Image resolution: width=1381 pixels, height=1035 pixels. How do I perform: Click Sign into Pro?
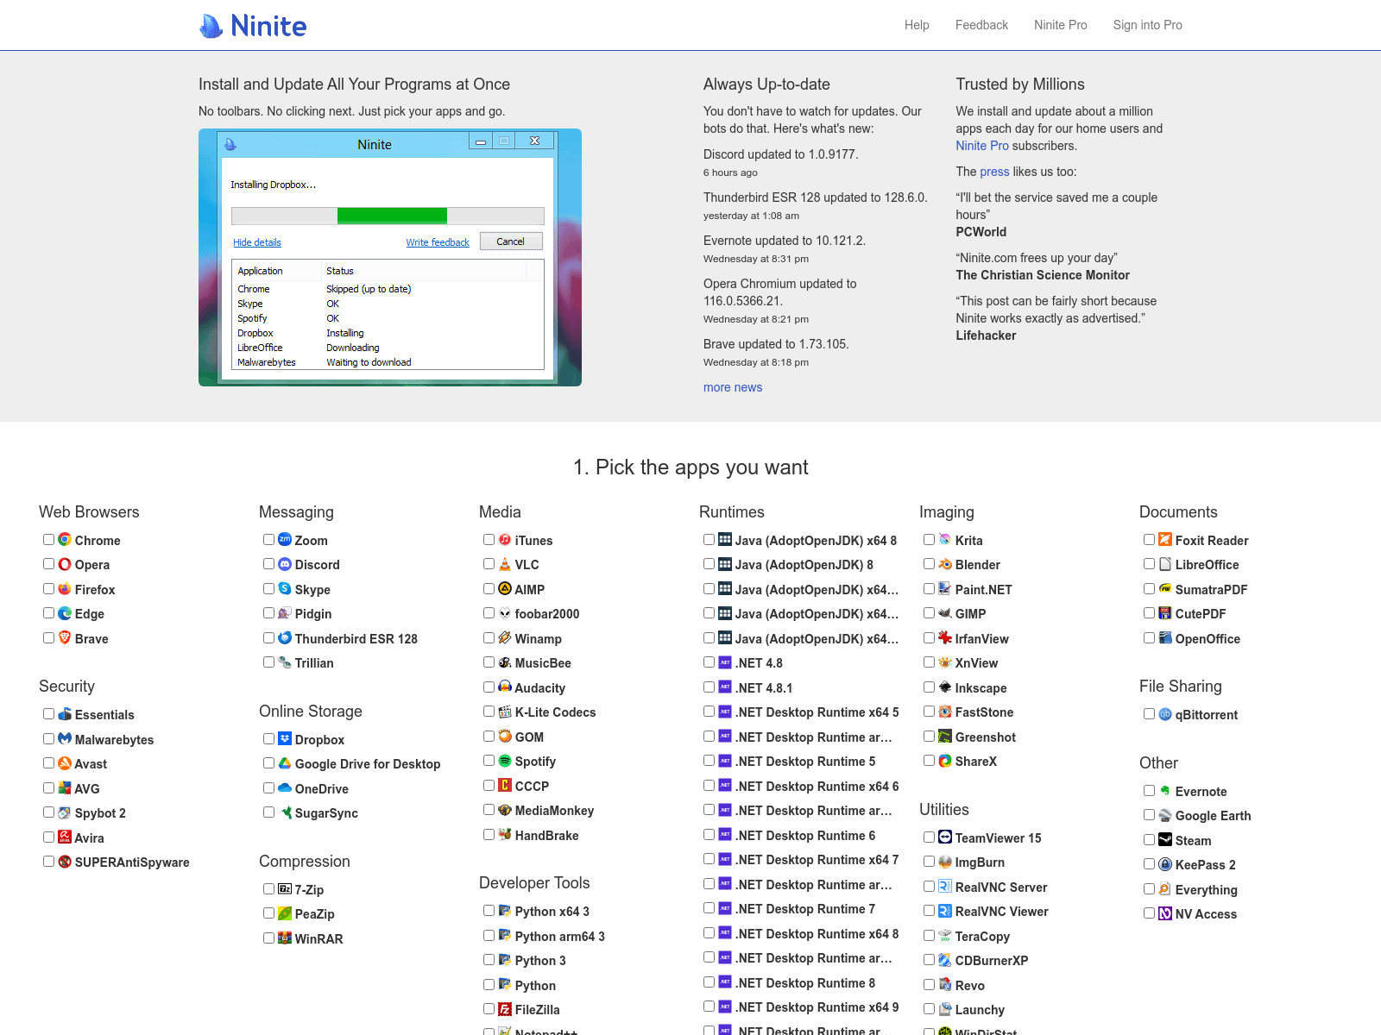1148,25
